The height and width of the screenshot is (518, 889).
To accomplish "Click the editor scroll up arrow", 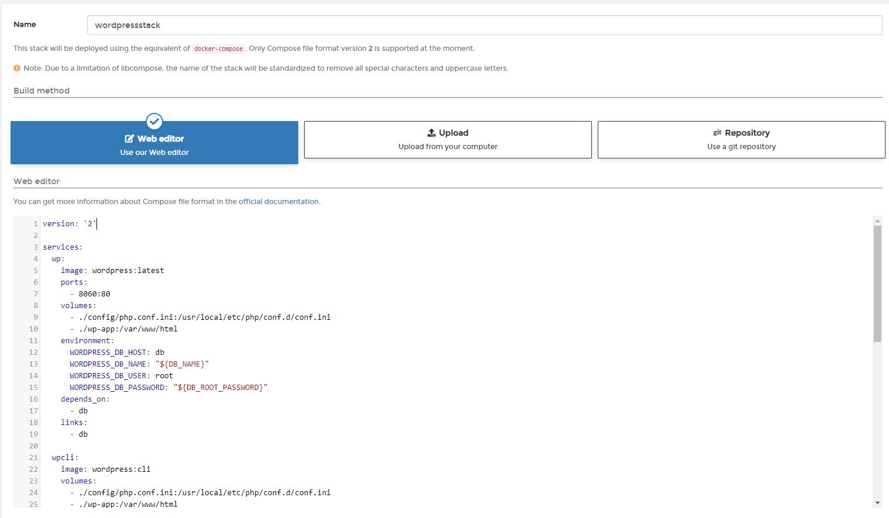I will pos(877,221).
